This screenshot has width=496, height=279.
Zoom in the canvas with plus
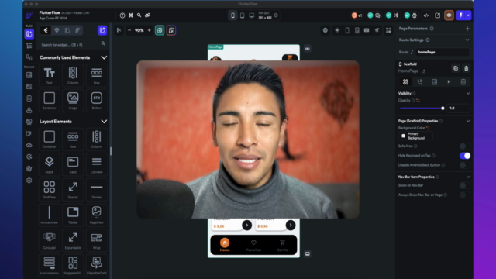(150, 30)
